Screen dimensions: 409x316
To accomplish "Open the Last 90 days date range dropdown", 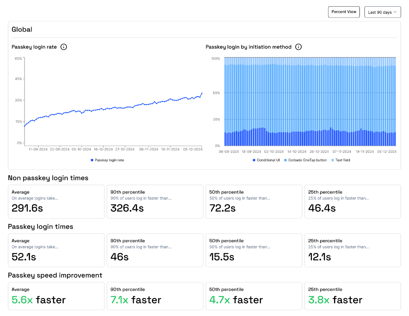I will coord(382,12).
